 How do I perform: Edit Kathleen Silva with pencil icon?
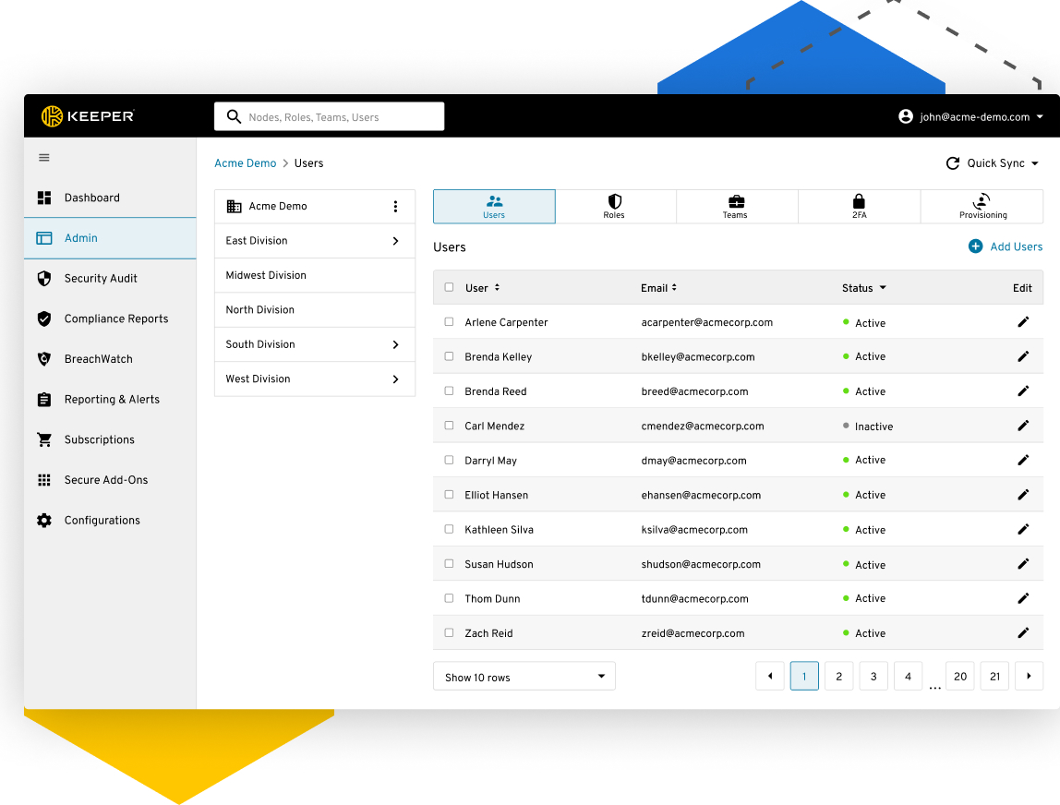click(1023, 529)
